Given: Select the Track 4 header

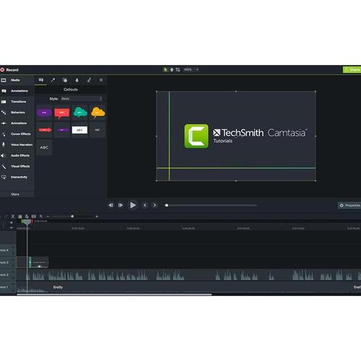Looking at the screenshot, I should click(8, 250).
